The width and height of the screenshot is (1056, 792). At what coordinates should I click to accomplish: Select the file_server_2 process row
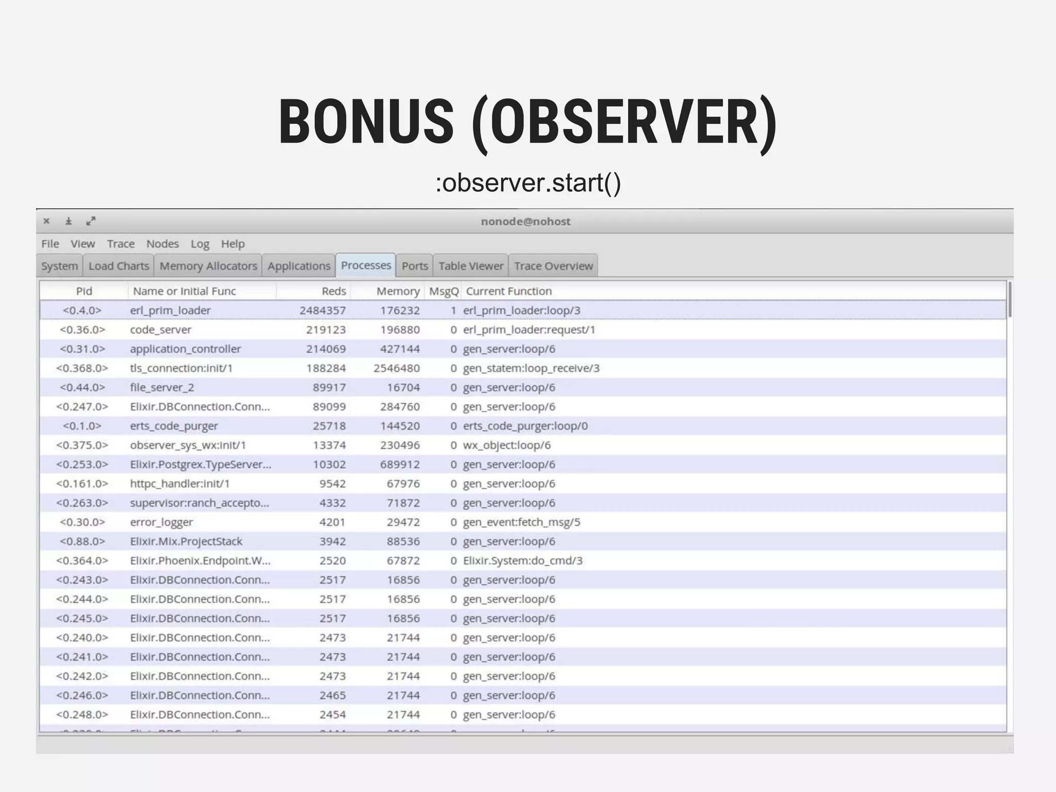click(x=523, y=387)
